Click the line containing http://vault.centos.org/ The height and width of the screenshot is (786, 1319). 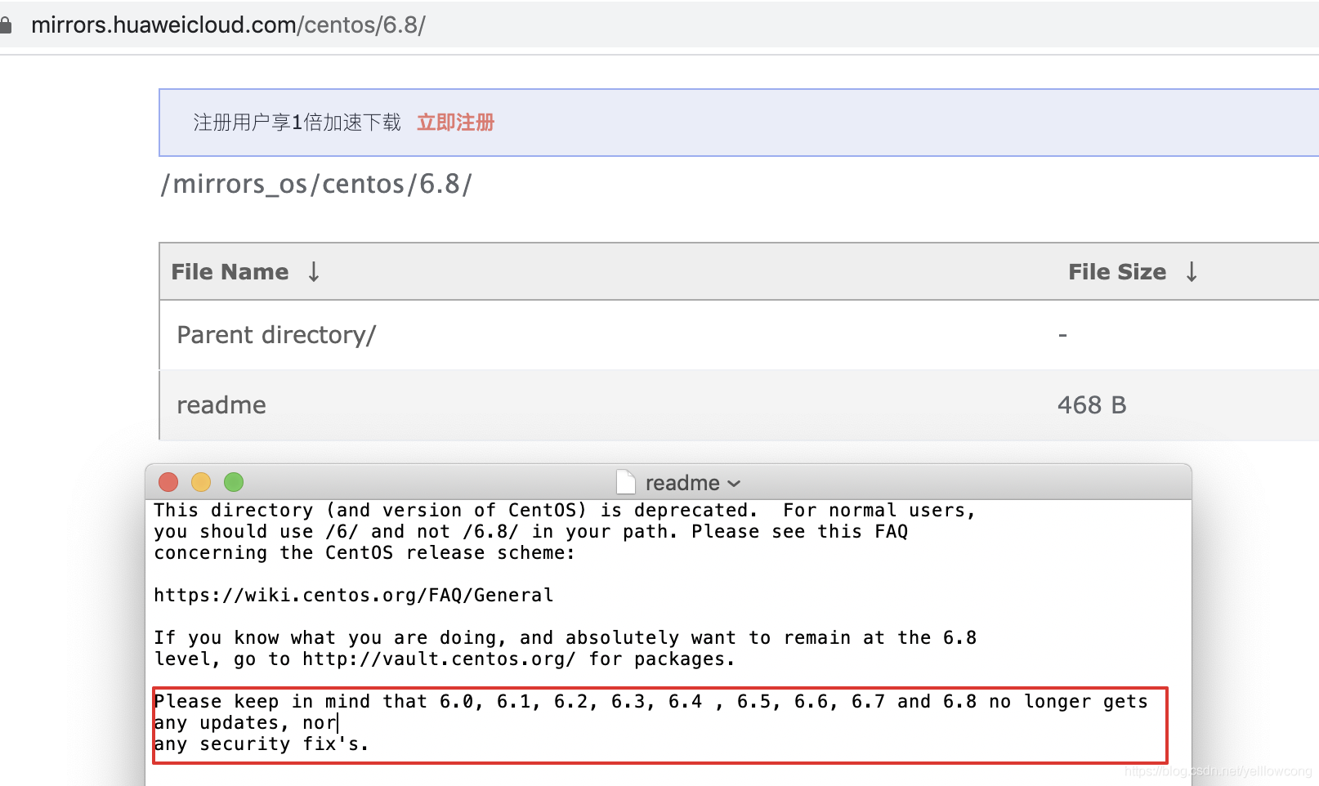coord(445,659)
